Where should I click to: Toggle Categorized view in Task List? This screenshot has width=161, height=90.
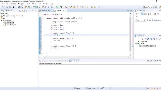[x=142, y=14]
